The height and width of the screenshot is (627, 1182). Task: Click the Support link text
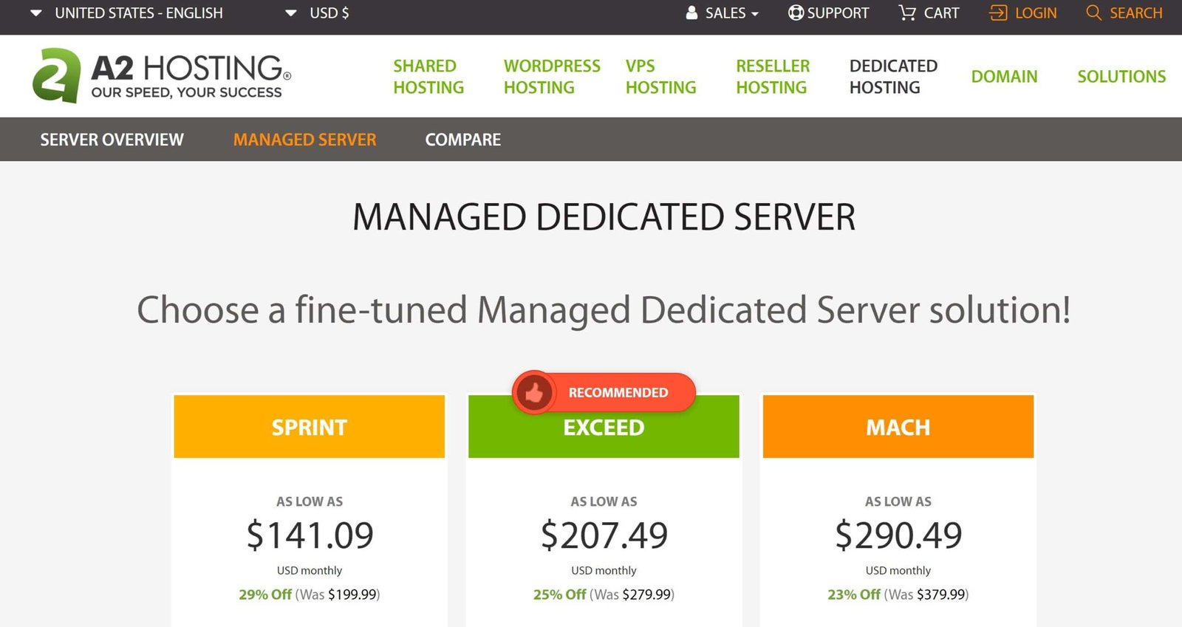pyautogui.click(x=838, y=13)
